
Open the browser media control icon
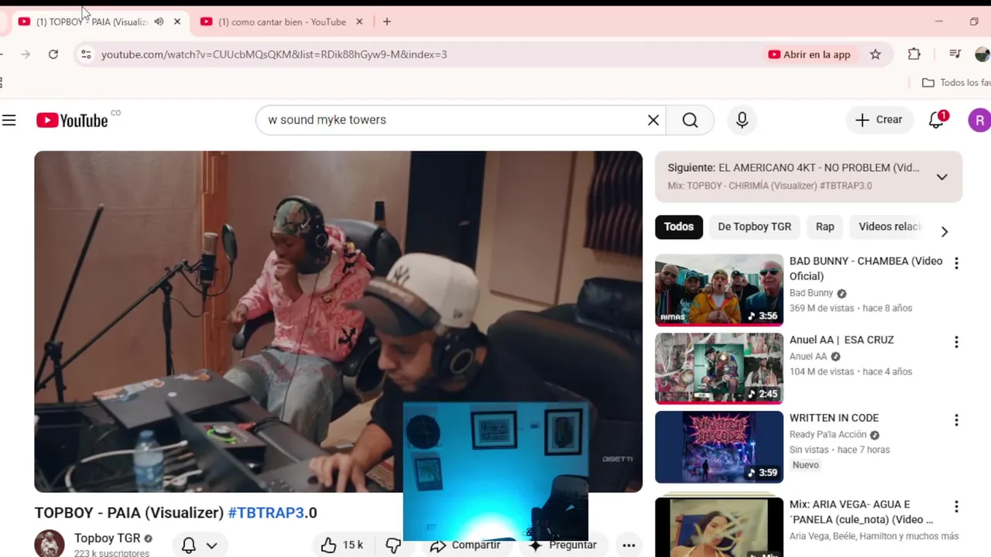955,54
